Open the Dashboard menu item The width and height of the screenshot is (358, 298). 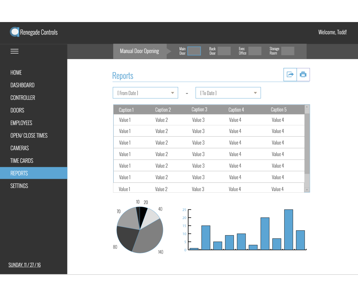point(22,85)
